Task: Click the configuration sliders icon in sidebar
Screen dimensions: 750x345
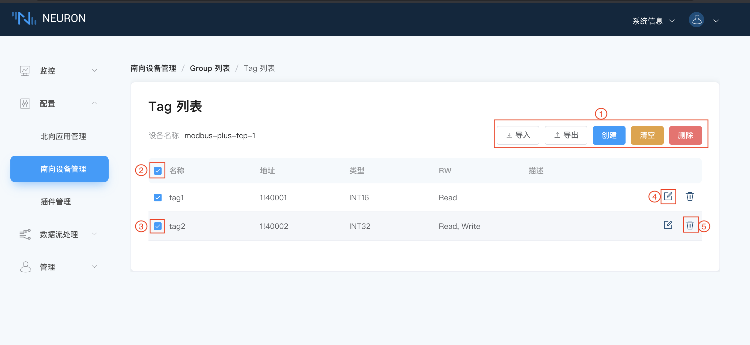Action: [25, 104]
